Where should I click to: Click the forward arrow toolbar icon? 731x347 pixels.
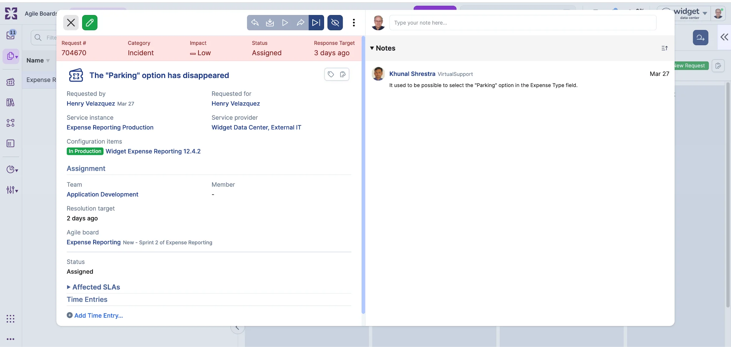point(301,23)
